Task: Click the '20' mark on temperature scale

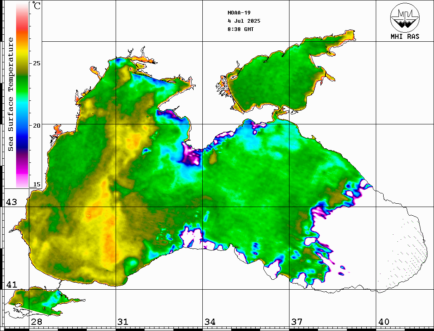Action: 36,126
